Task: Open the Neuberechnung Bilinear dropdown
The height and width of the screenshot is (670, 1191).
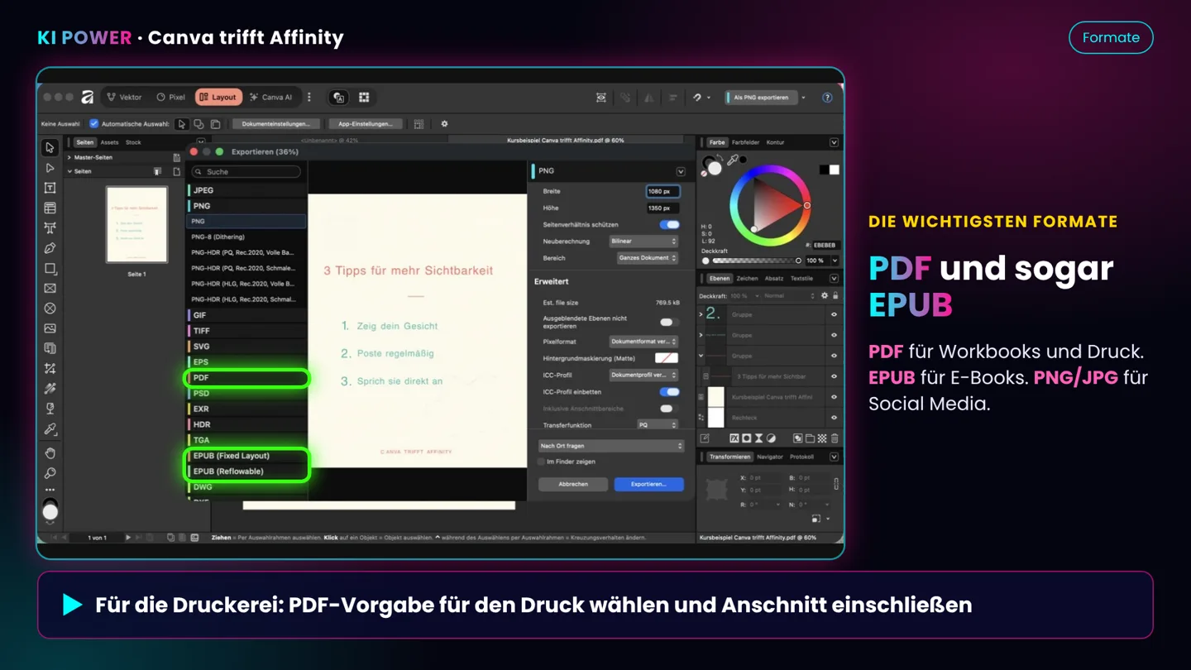Action: point(643,242)
